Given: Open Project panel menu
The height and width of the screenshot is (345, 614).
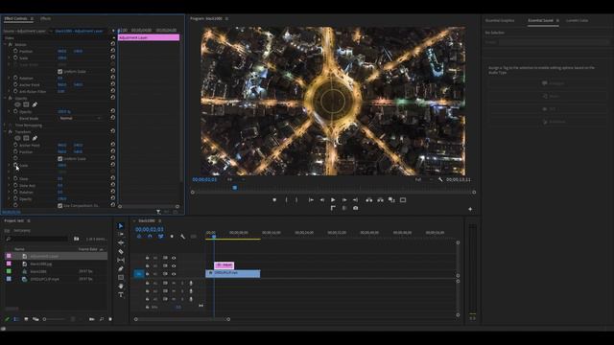Looking at the screenshot, I should coord(29,221).
